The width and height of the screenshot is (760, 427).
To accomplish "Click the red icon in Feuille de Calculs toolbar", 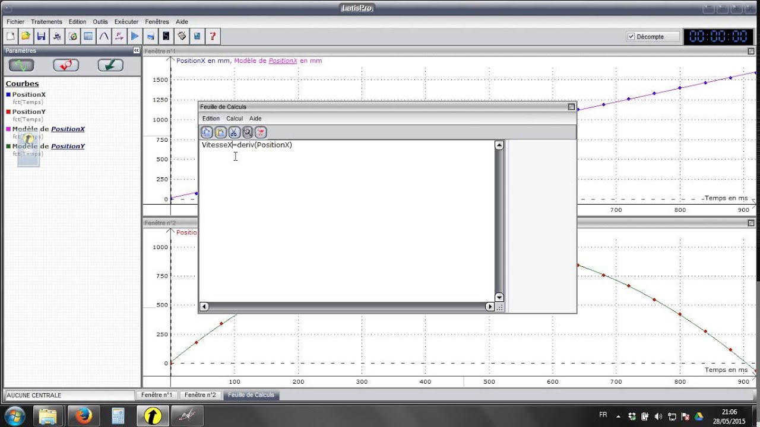I will [261, 132].
